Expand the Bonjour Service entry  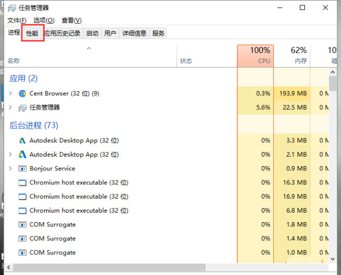pyautogui.click(x=10, y=169)
